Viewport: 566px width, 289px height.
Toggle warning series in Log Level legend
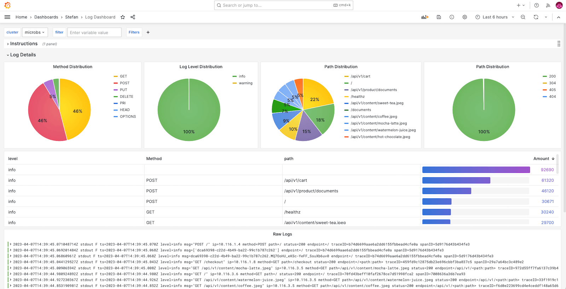click(x=246, y=83)
